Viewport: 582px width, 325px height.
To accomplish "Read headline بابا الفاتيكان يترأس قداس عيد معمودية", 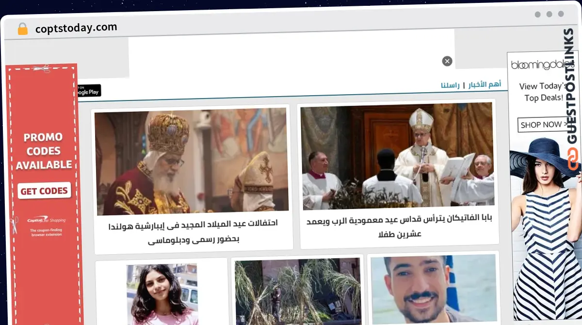I will [399, 226].
